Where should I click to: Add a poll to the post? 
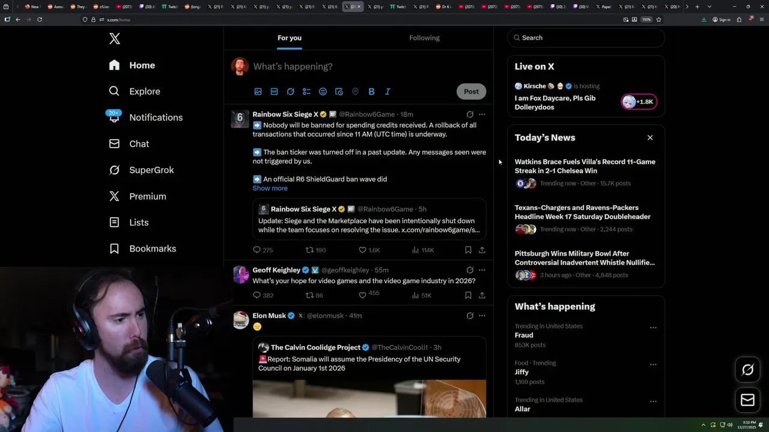306,92
